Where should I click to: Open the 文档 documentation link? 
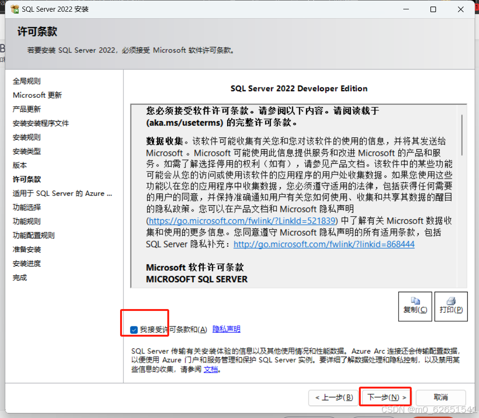[x=211, y=369]
